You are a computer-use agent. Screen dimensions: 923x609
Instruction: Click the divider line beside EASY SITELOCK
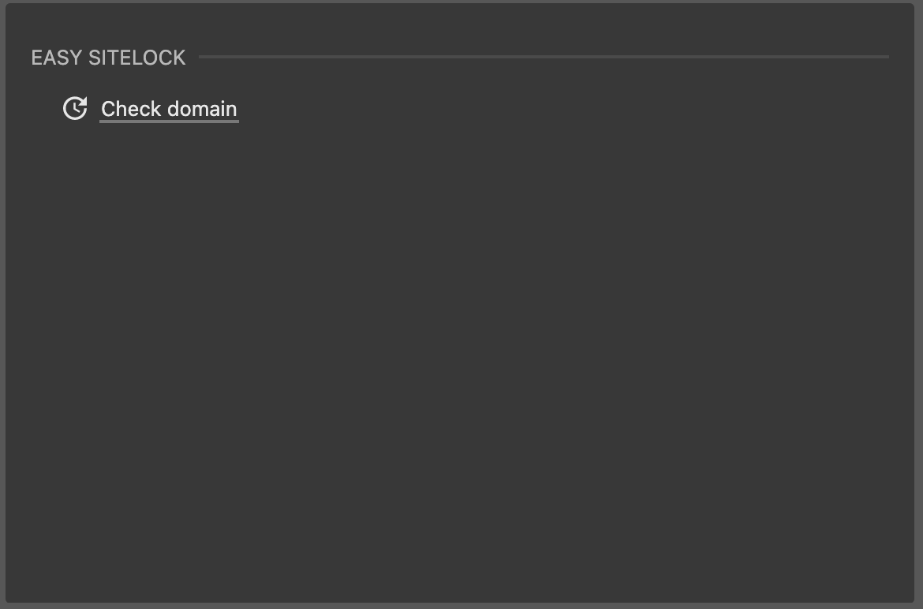pos(543,57)
